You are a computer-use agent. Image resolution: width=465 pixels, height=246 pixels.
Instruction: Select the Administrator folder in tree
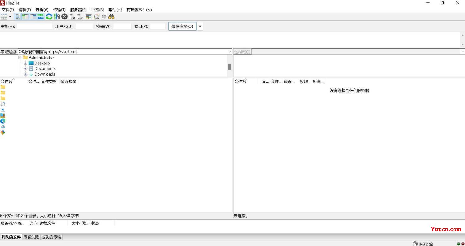41,58
